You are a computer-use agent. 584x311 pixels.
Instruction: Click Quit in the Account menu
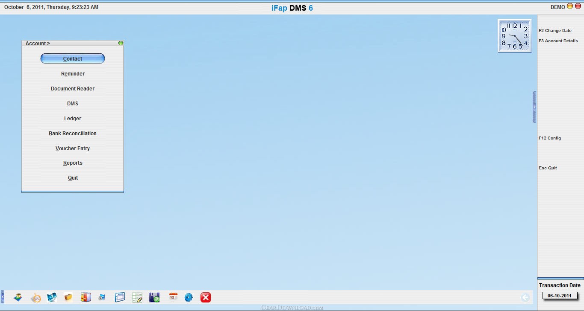point(73,178)
